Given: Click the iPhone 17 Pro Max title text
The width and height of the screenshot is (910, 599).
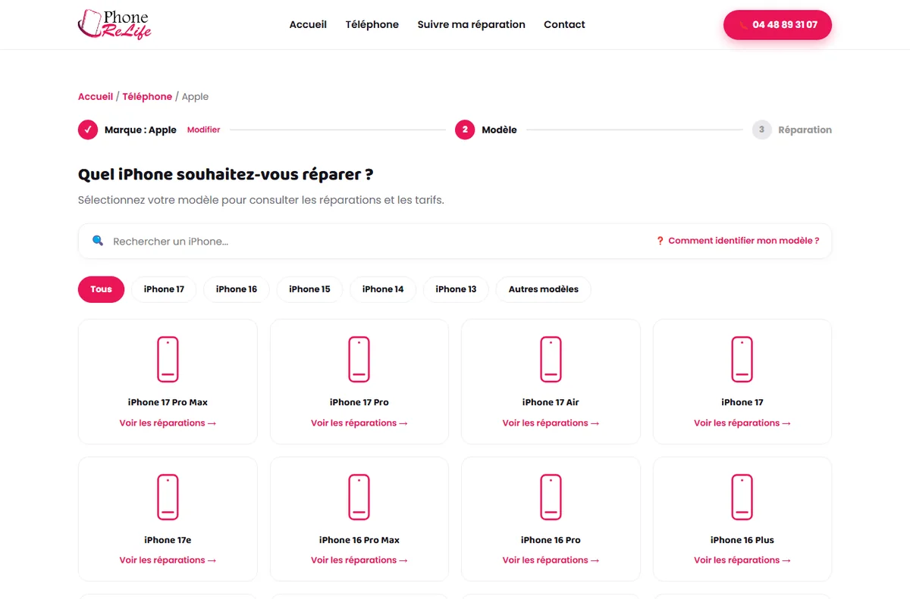Looking at the screenshot, I should click(x=168, y=402).
